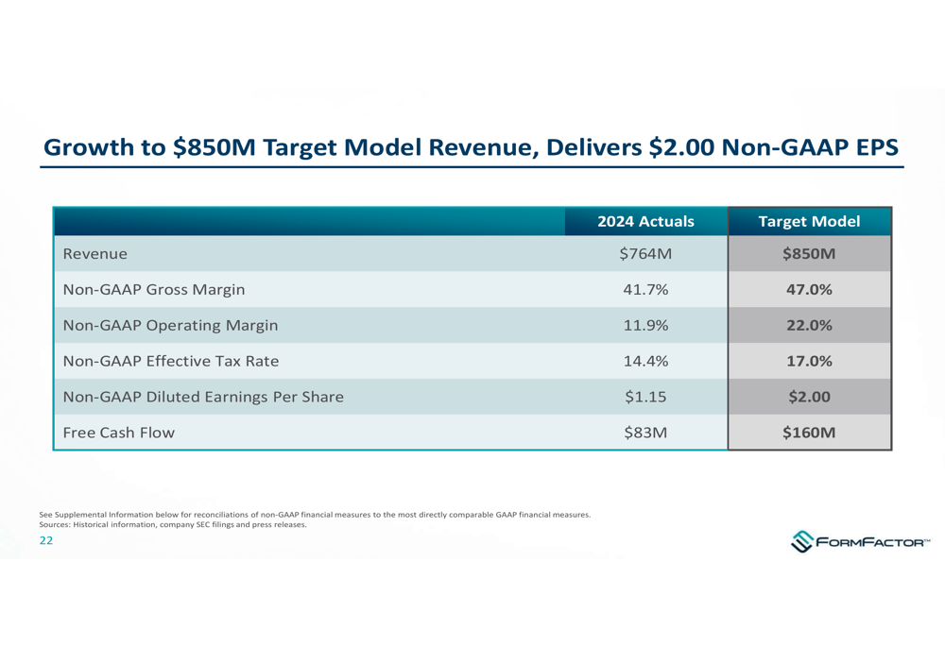Select the Non-GAAP Effective Tax Rate label
945x647 pixels.
tap(170, 361)
